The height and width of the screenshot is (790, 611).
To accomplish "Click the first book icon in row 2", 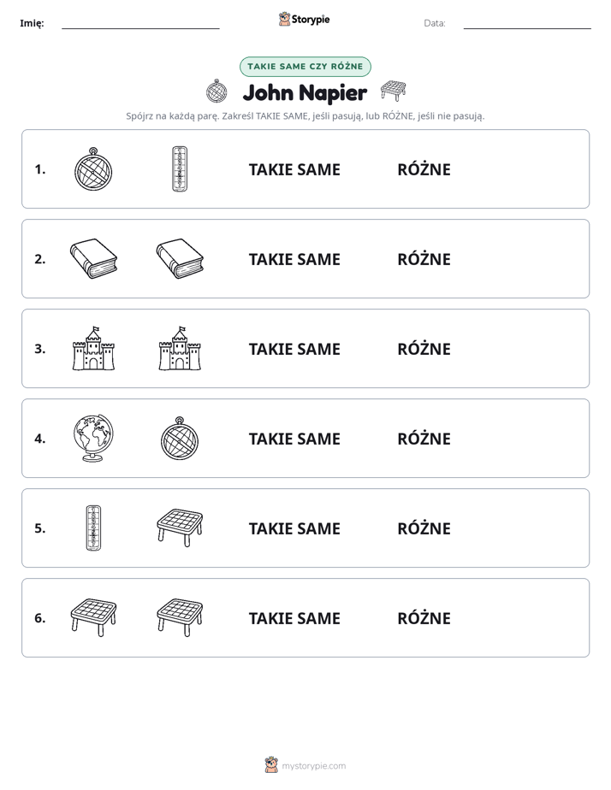I will (94, 258).
